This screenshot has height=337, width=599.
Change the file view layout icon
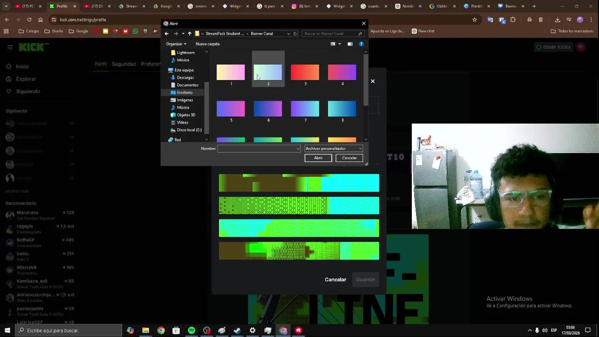[x=333, y=44]
